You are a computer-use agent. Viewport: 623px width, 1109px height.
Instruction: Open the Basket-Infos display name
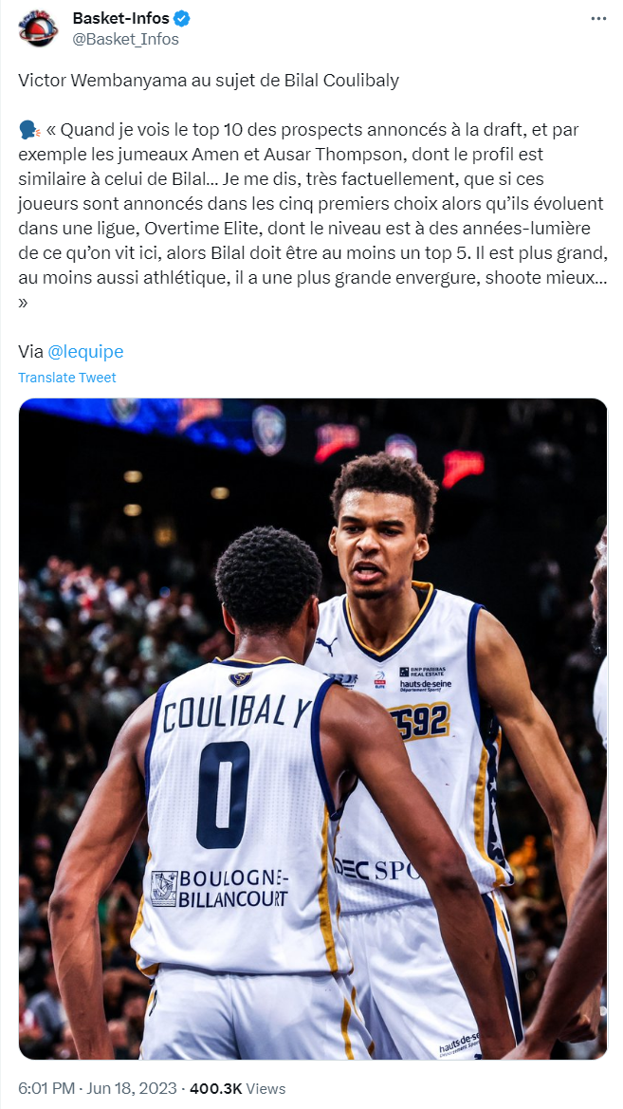[x=121, y=19]
